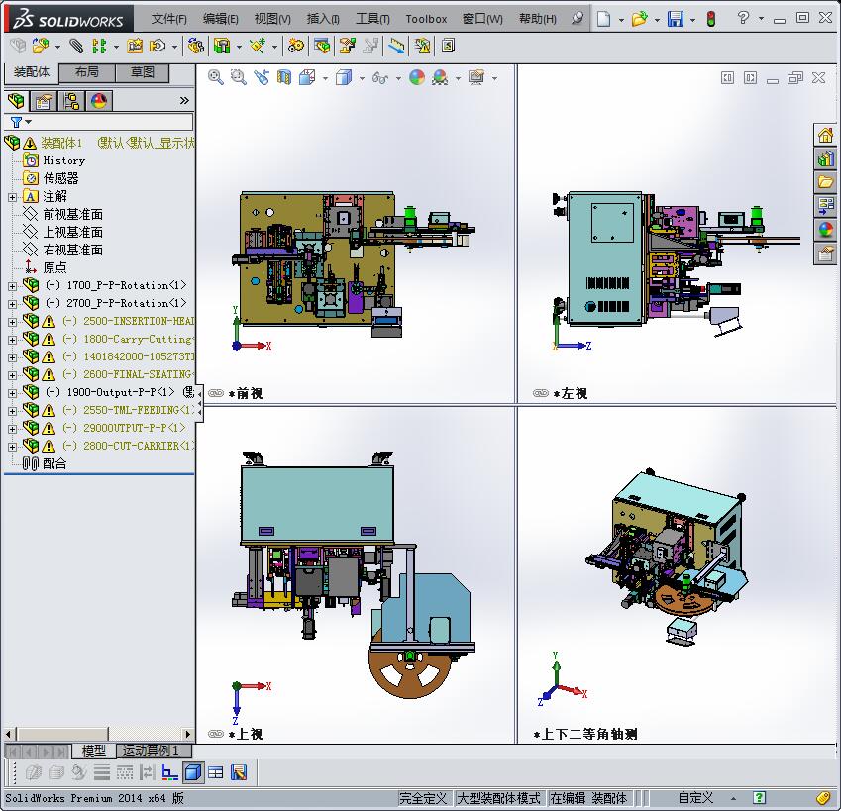Image resolution: width=841 pixels, height=811 pixels.
Task: Switch to the 布局 tab
Action: 86,72
